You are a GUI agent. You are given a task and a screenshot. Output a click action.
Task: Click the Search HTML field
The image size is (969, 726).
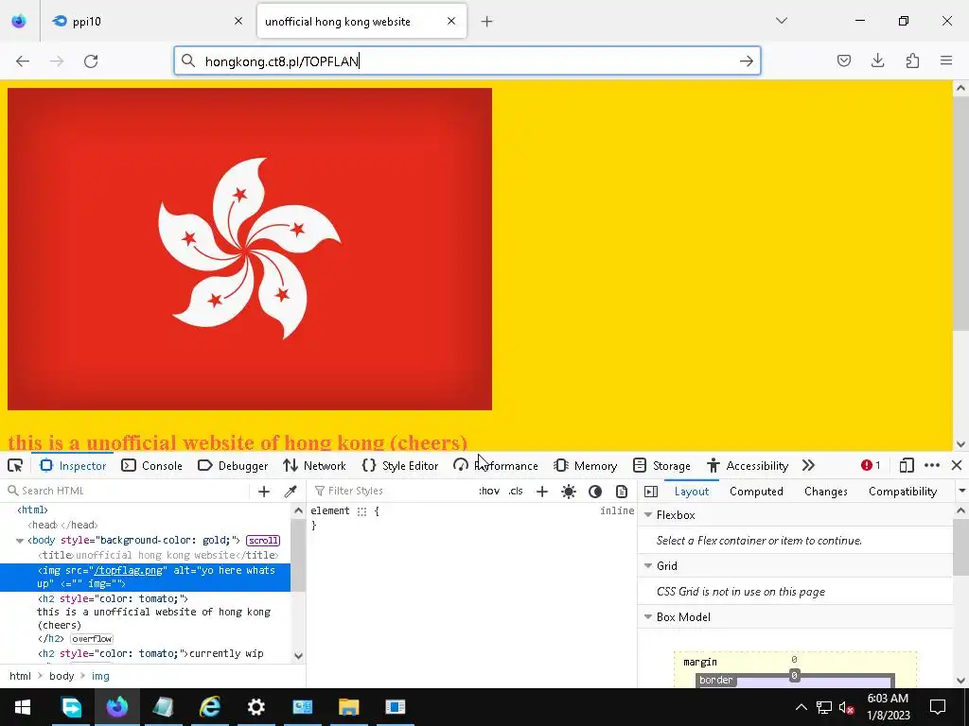127,491
